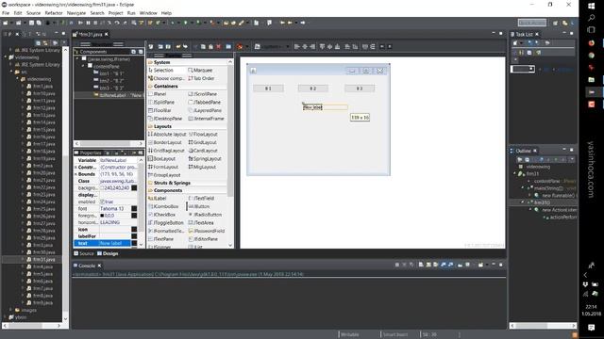The height and width of the screenshot is (339, 604).
Task: Pick JCheckBox component in palette
Action: click(x=162, y=215)
